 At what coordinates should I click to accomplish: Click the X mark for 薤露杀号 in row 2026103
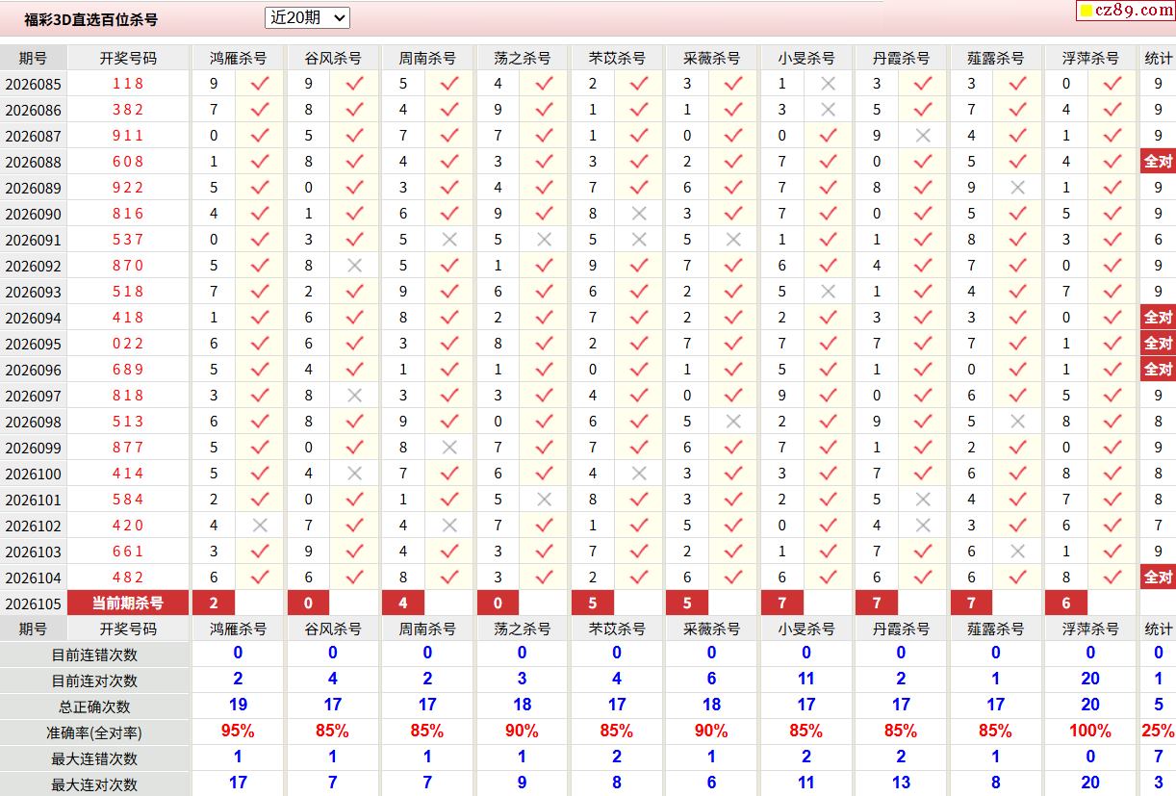click(1017, 552)
